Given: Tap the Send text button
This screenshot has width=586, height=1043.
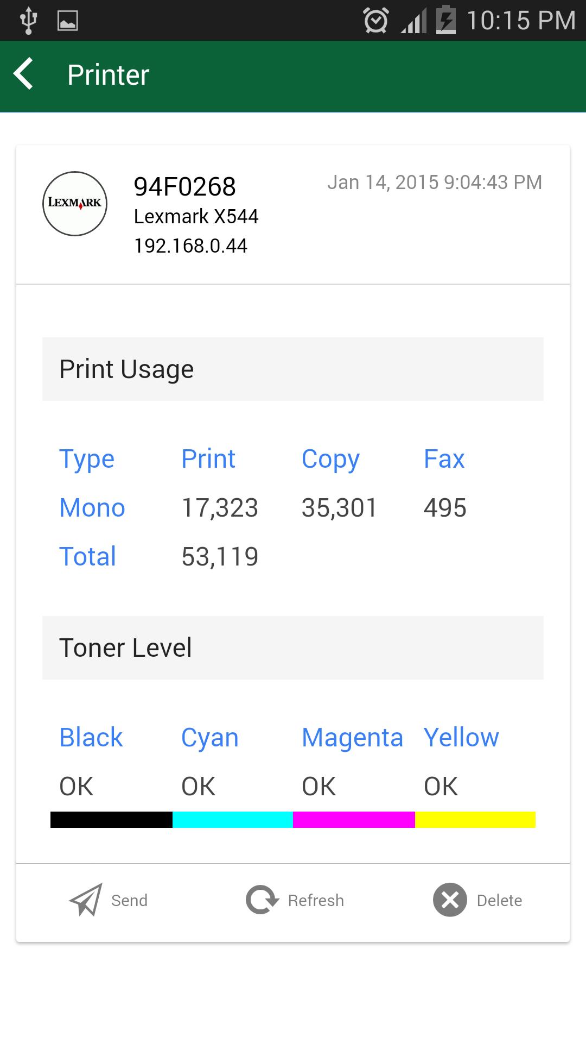Looking at the screenshot, I should (x=128, y=900).
